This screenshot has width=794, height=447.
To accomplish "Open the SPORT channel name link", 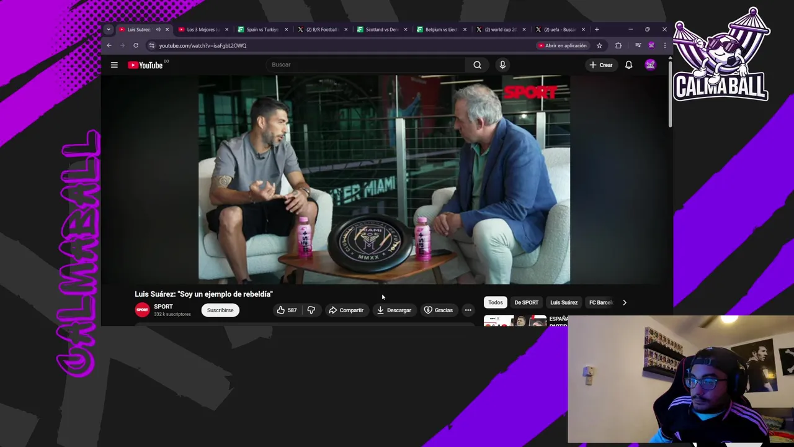I will tap(163, 306).
